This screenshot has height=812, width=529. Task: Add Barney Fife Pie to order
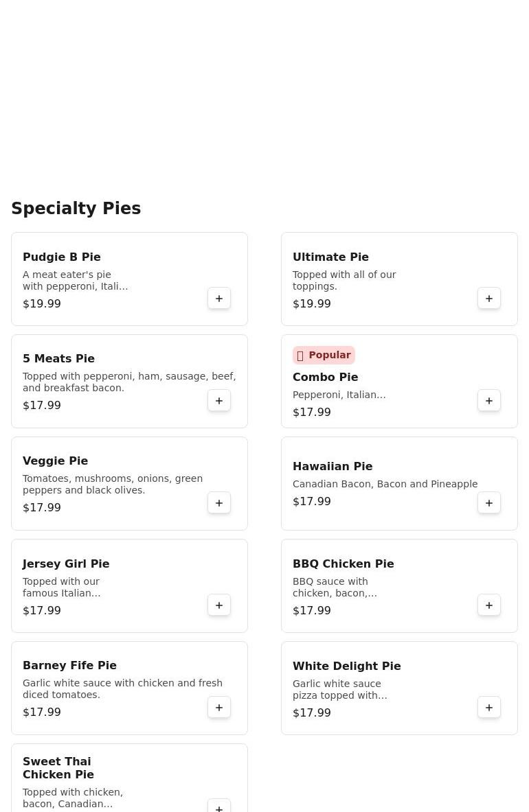[219, 708]
